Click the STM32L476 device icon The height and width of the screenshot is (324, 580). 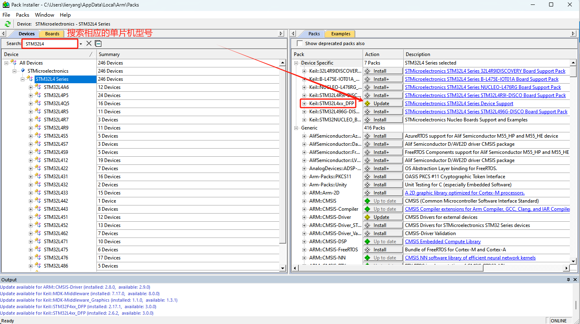coord(38,257)
